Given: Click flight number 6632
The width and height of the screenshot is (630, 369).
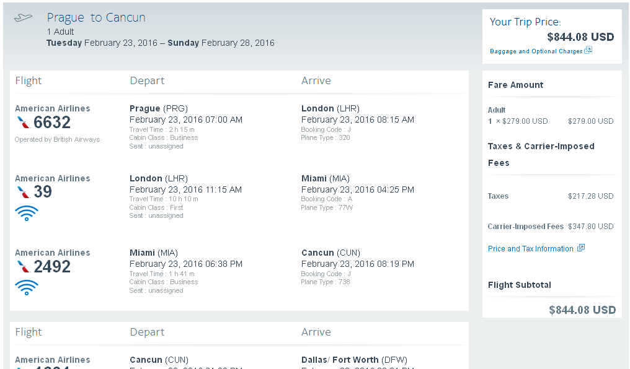Looking at the screenshot, I should click(x=52, y=123).
